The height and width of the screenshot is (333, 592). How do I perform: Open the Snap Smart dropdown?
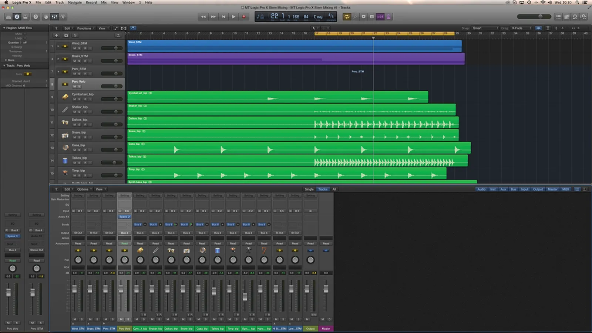click(485, 28)
